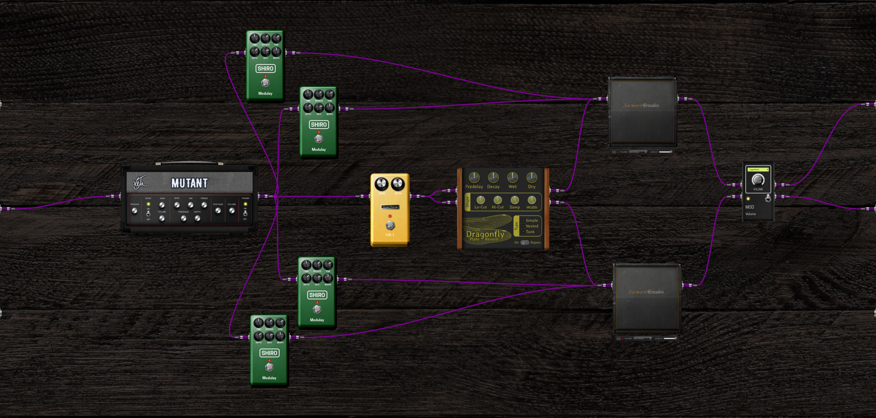Flip the Mutant amp Power switch

click(245, 214)
